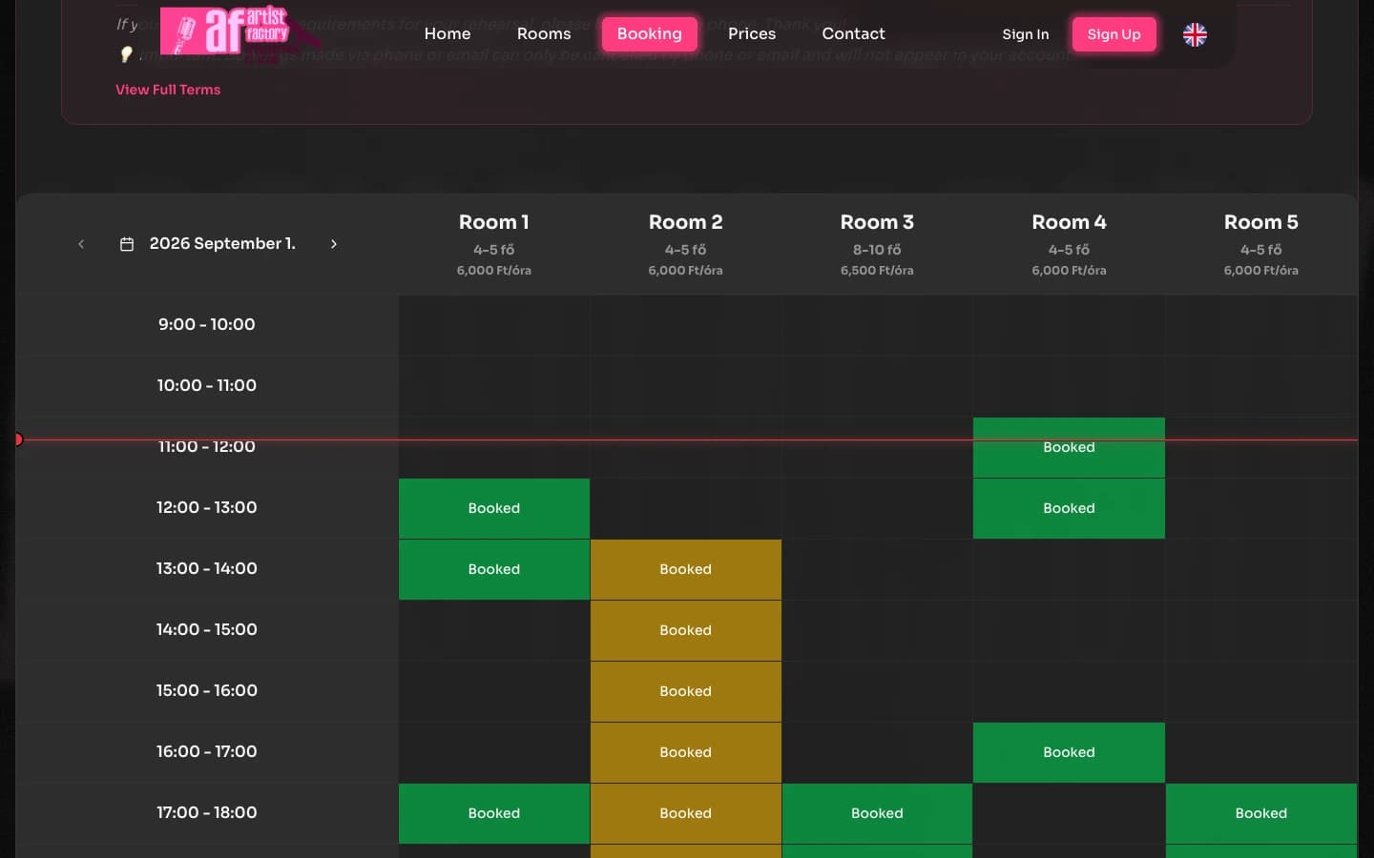Click Room 4 booked slot at 16:00 - 17:00
Viewport: 1374px width, 858px height.
pyautogui.click(x=1069, y=752)
